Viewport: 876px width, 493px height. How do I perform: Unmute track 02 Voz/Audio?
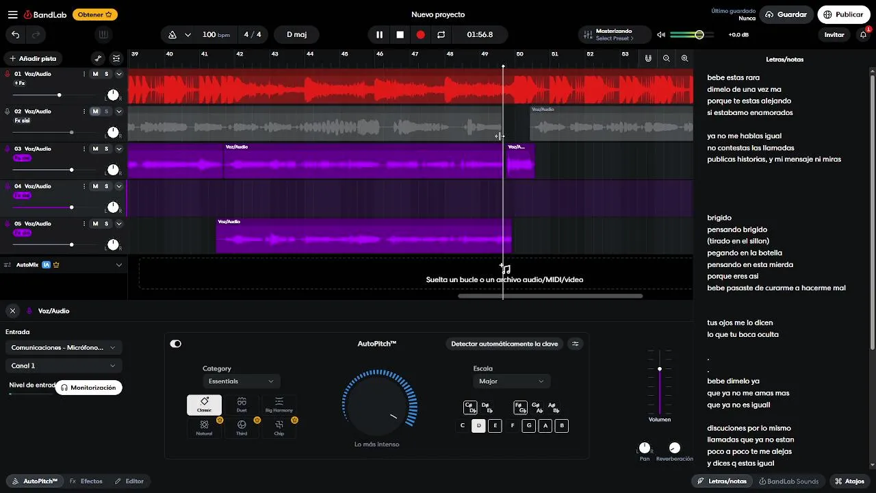tap(95, 112)
